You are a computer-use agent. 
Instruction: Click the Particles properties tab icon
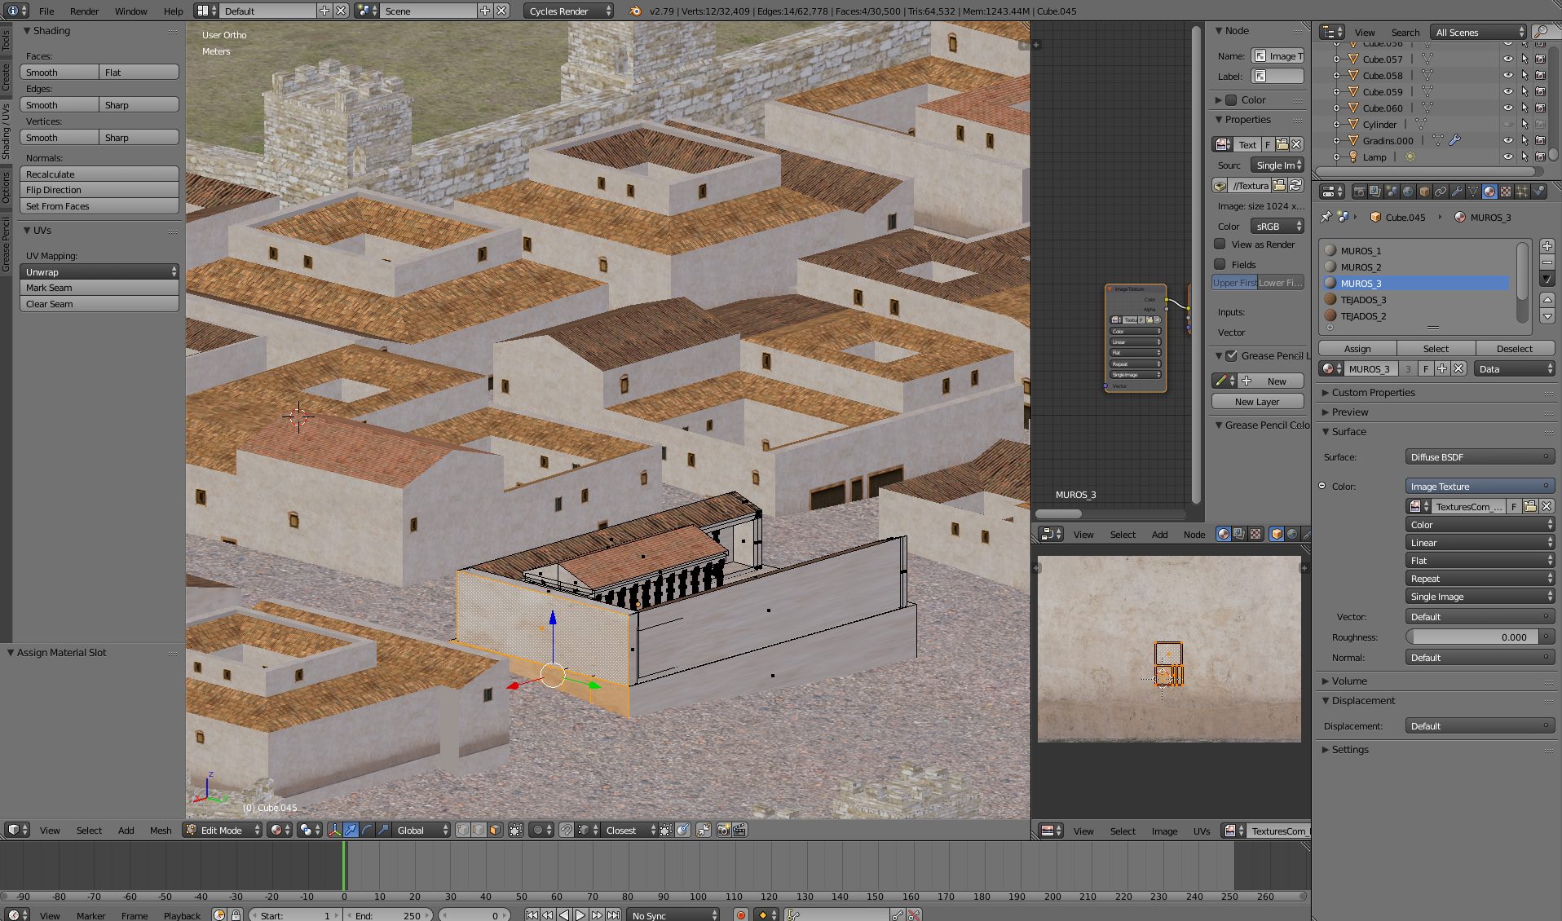1522,192
